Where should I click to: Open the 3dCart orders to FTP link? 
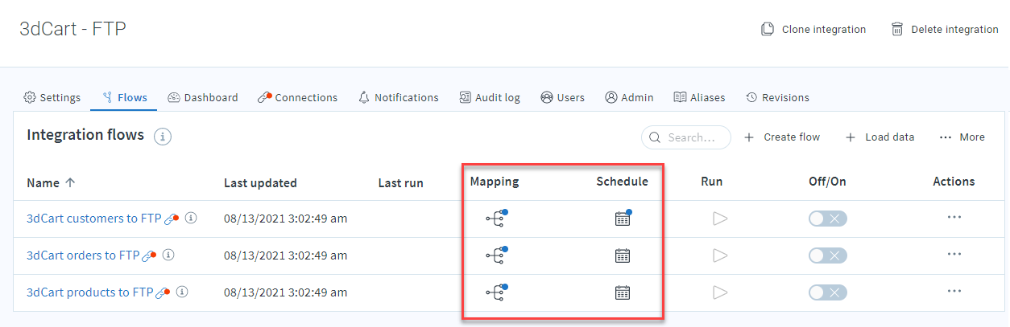[x=83, y=255]
